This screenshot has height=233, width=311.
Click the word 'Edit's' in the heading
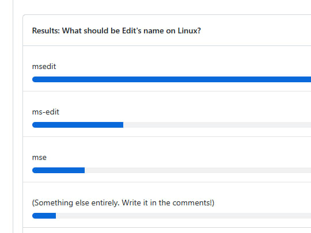tap(132, 30)
